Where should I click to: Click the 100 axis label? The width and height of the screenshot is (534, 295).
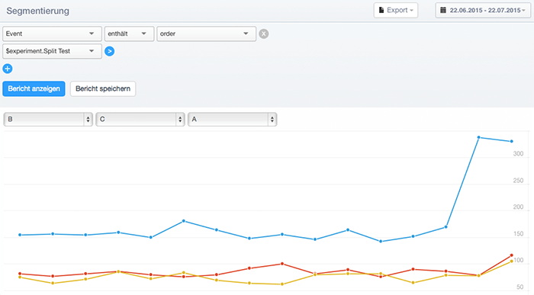coord(518,260)
